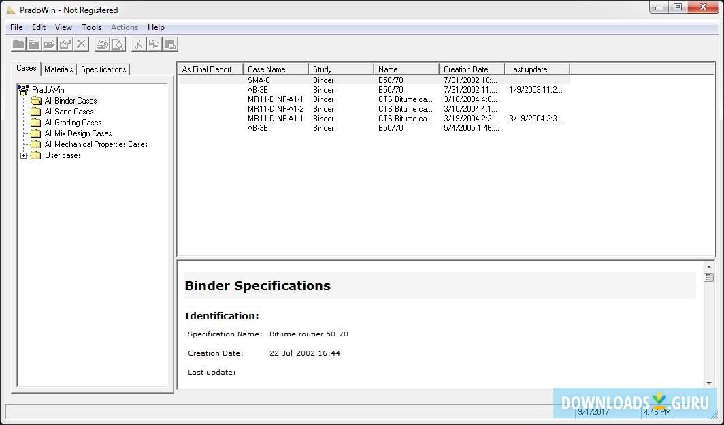Click the open folder toolbar icon
Viewport: 724px width, 425px height.
(x=50, y=44)
